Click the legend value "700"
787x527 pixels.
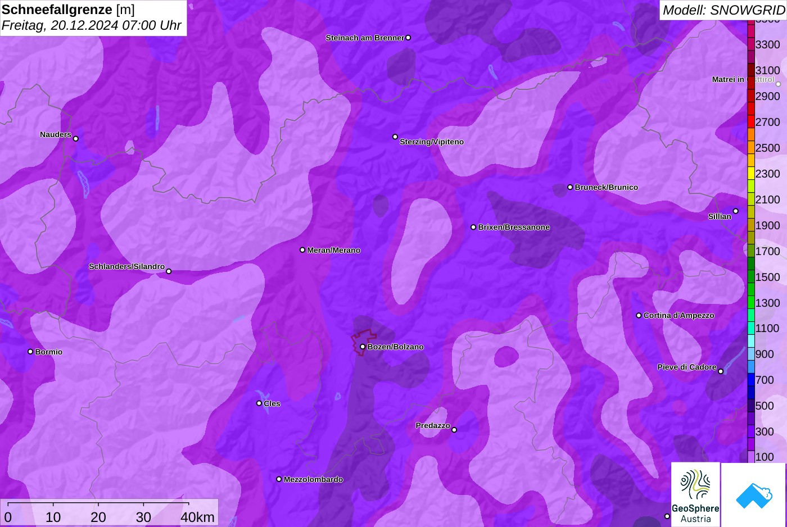765,380
